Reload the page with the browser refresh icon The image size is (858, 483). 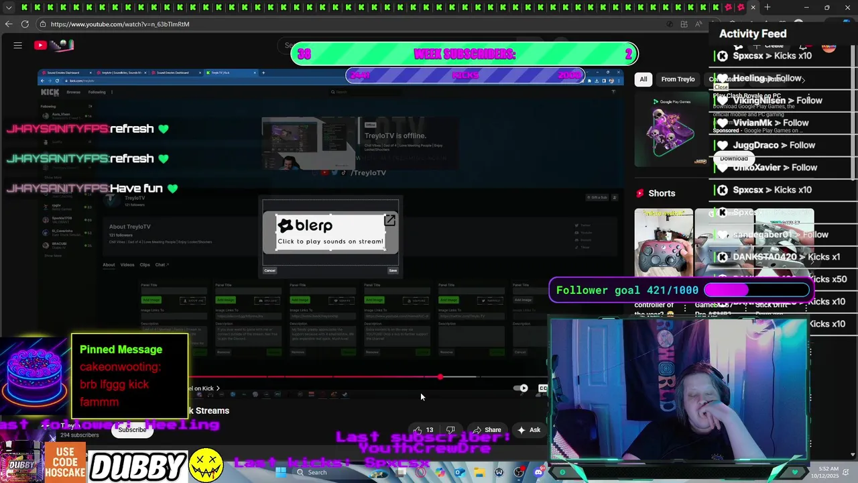25,24
